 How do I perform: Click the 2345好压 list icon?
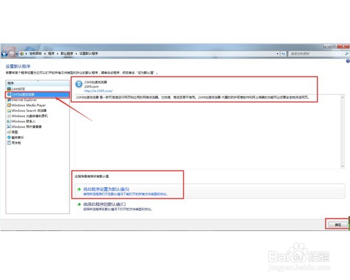(x=9, y=89)
